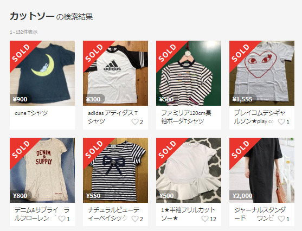
Task: View the Familiar striped long-sleeve shirt image
Action: pos(189,73)
